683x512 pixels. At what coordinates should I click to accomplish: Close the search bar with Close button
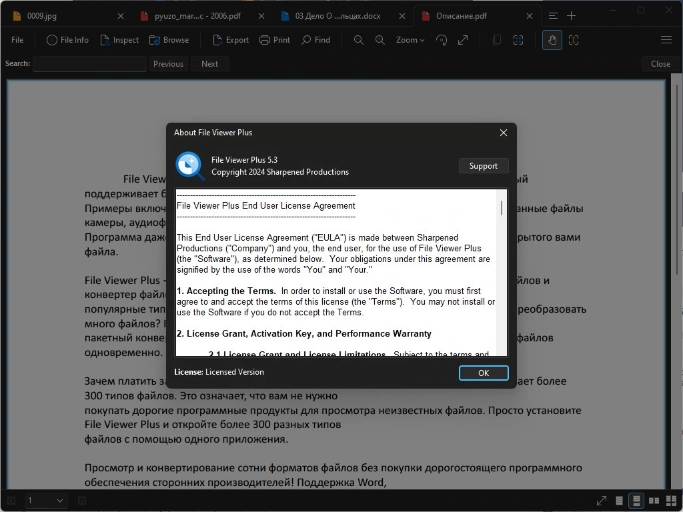click(x=660, y=63)
